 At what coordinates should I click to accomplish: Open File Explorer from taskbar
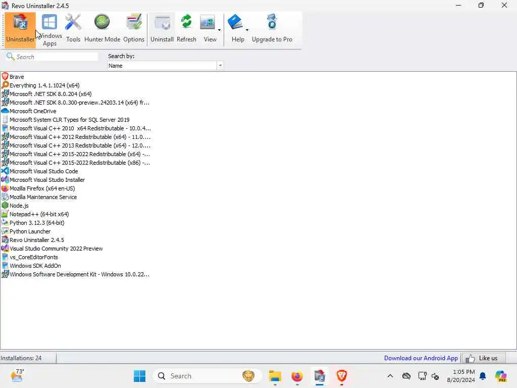coord(275,376)
